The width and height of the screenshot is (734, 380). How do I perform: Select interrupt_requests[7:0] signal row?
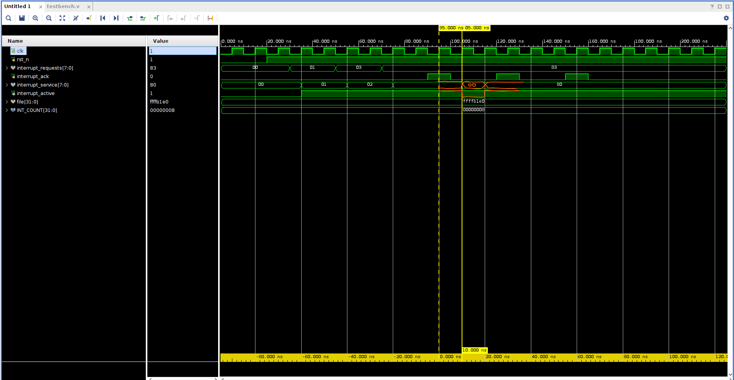[x=45, y=68]
